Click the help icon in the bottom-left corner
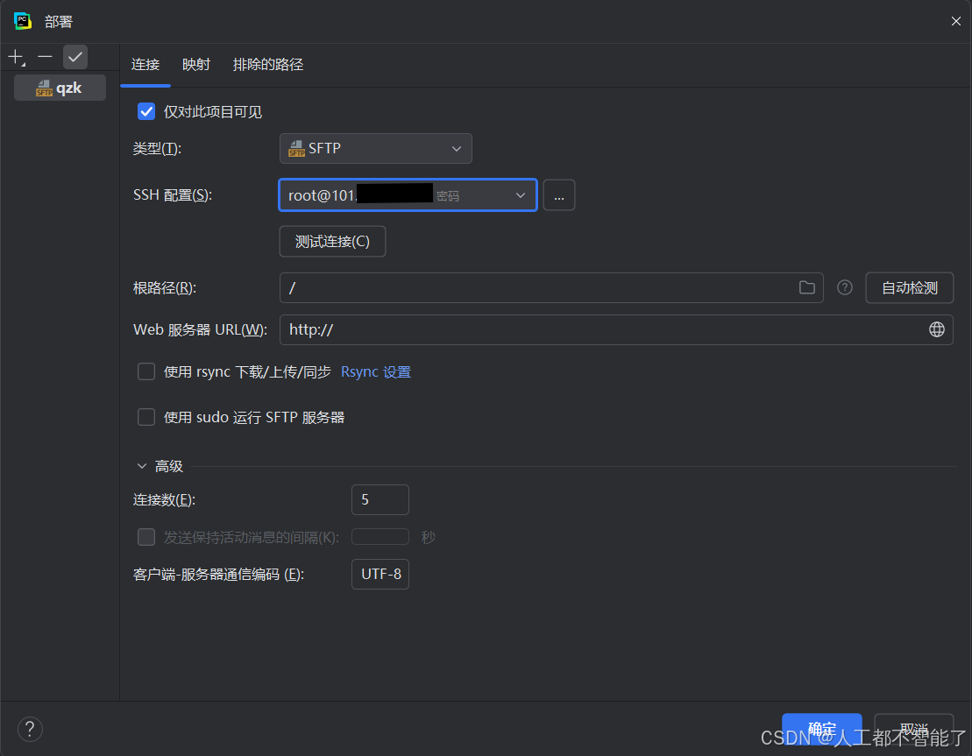Image resolution: width=972 pixels, height=756 pixels. [x=30, y=728]
